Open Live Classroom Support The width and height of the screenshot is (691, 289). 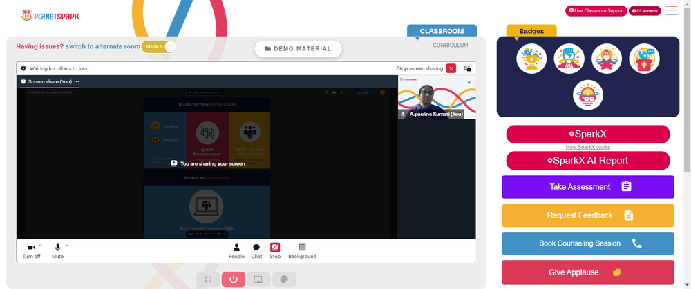pyautogui.click(x=596, y=10)
